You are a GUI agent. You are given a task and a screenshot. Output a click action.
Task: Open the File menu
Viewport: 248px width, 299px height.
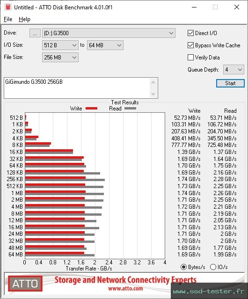pyautogui.click(x=8, y=19)
